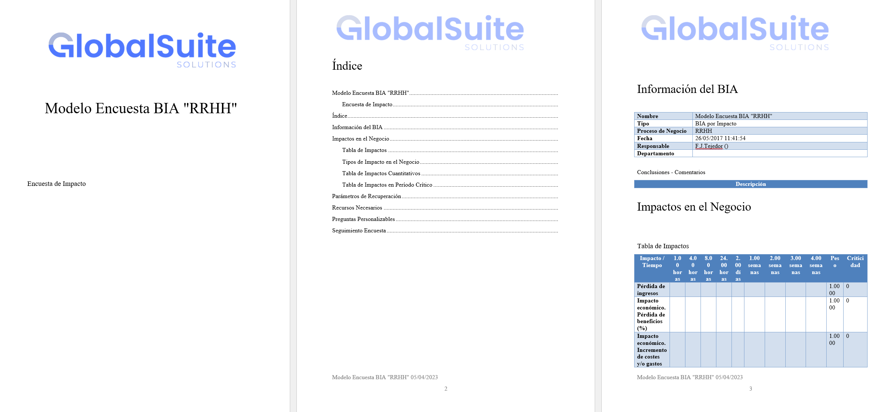The image size is (893, 412).
Task: Select the 'Pérdida de ingresos' row label
Action: tap(652, 290)
